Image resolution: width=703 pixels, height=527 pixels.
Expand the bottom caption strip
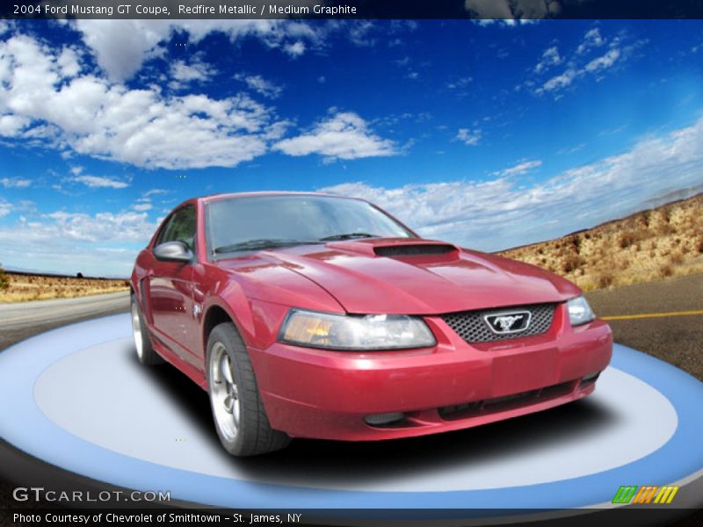coord(351,517)
